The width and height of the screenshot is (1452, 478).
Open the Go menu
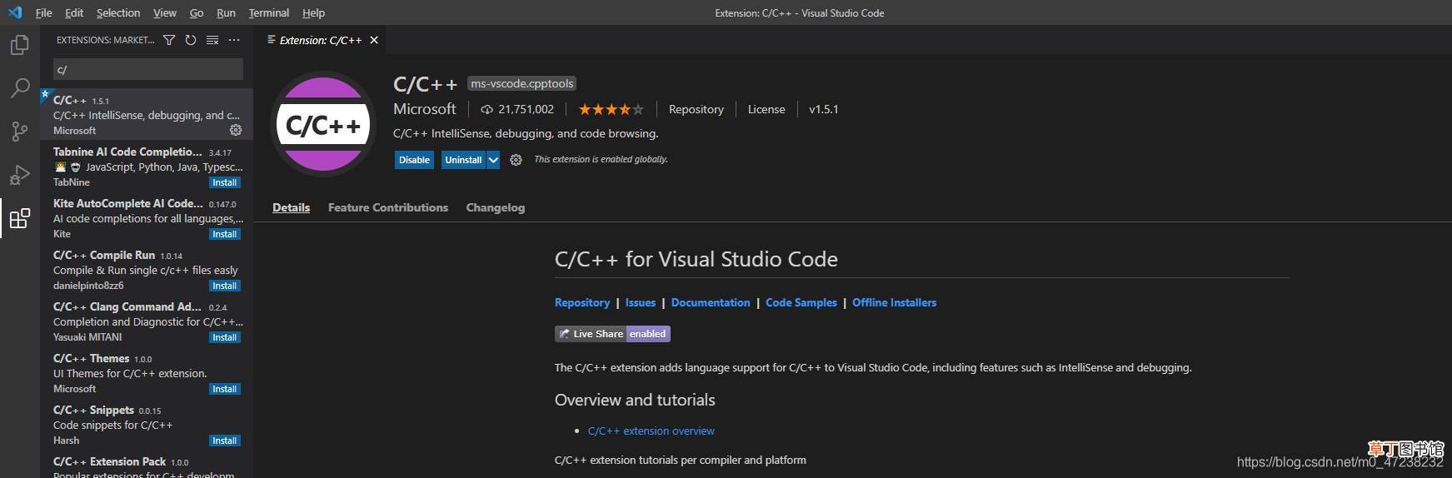click(x=197, y=12)
